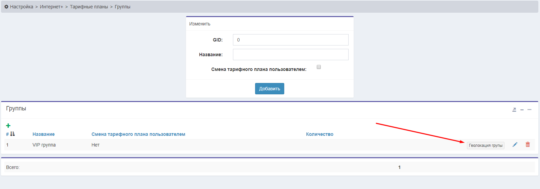
Task: Click the export icon in Группы panel
Action: (x=514, y=110)
